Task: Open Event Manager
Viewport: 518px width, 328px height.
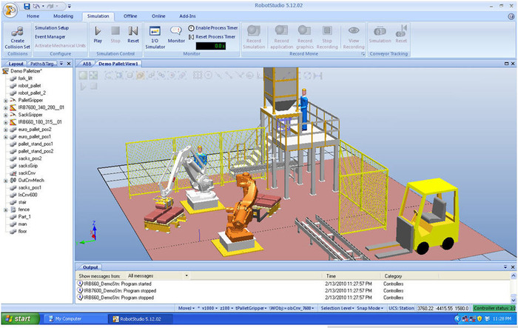Action: point(50,37)
